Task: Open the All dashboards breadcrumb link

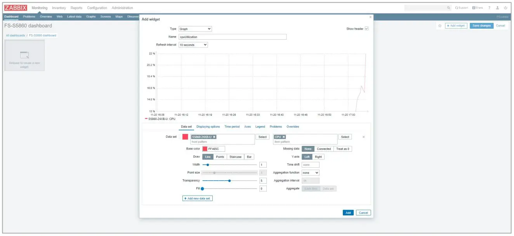Action: [15, 35]
